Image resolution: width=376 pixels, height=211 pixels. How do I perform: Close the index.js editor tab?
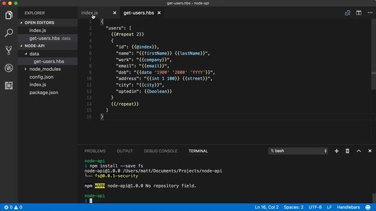(x=115, y=13)
